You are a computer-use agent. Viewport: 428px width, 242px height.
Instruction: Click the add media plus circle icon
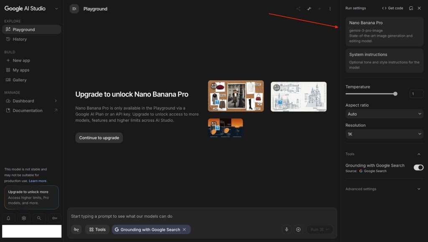click(298, 229)
